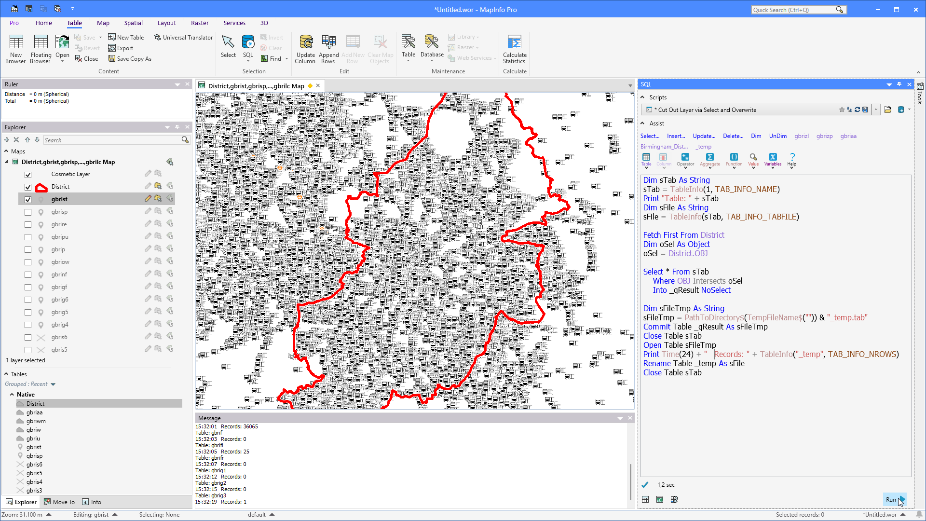Move layer up with the up arrow
The width and height of the screenshot is (926, 521).
pyautogui.click(x=27, y=140)
